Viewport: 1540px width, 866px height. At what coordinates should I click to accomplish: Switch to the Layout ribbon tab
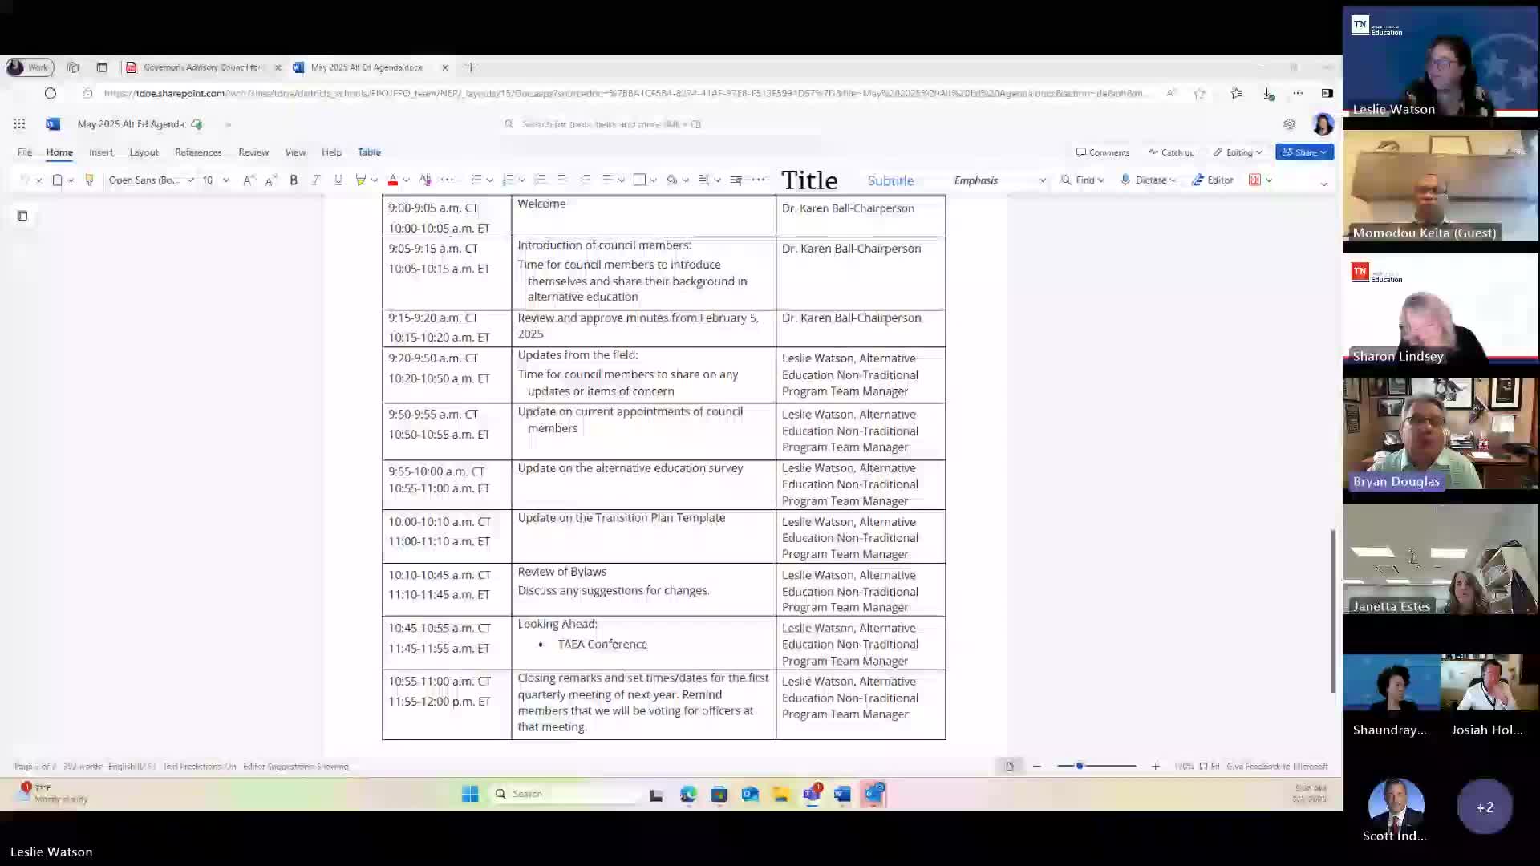[144, 152]
